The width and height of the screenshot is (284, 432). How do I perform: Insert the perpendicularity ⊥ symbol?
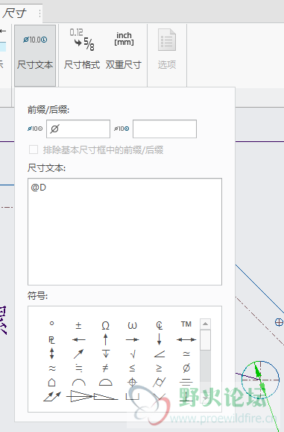click(x=186, y=397)
